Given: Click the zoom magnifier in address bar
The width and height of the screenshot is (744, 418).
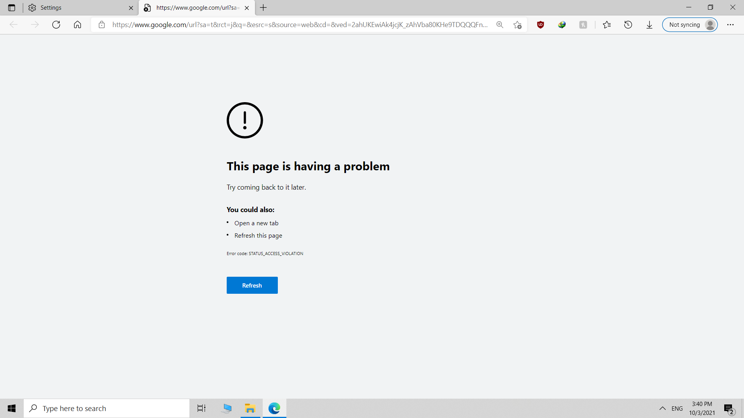Looking at the screenshot, I should click(500, 25).
